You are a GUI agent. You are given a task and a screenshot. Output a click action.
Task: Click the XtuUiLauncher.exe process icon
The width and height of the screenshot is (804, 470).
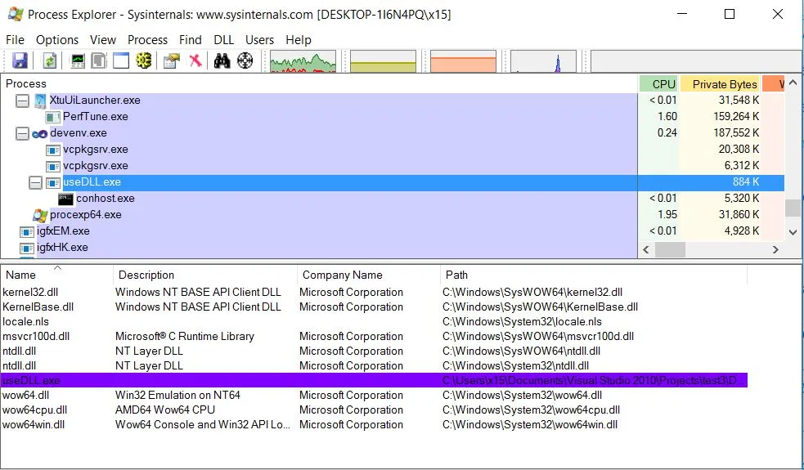click(40, 101)
